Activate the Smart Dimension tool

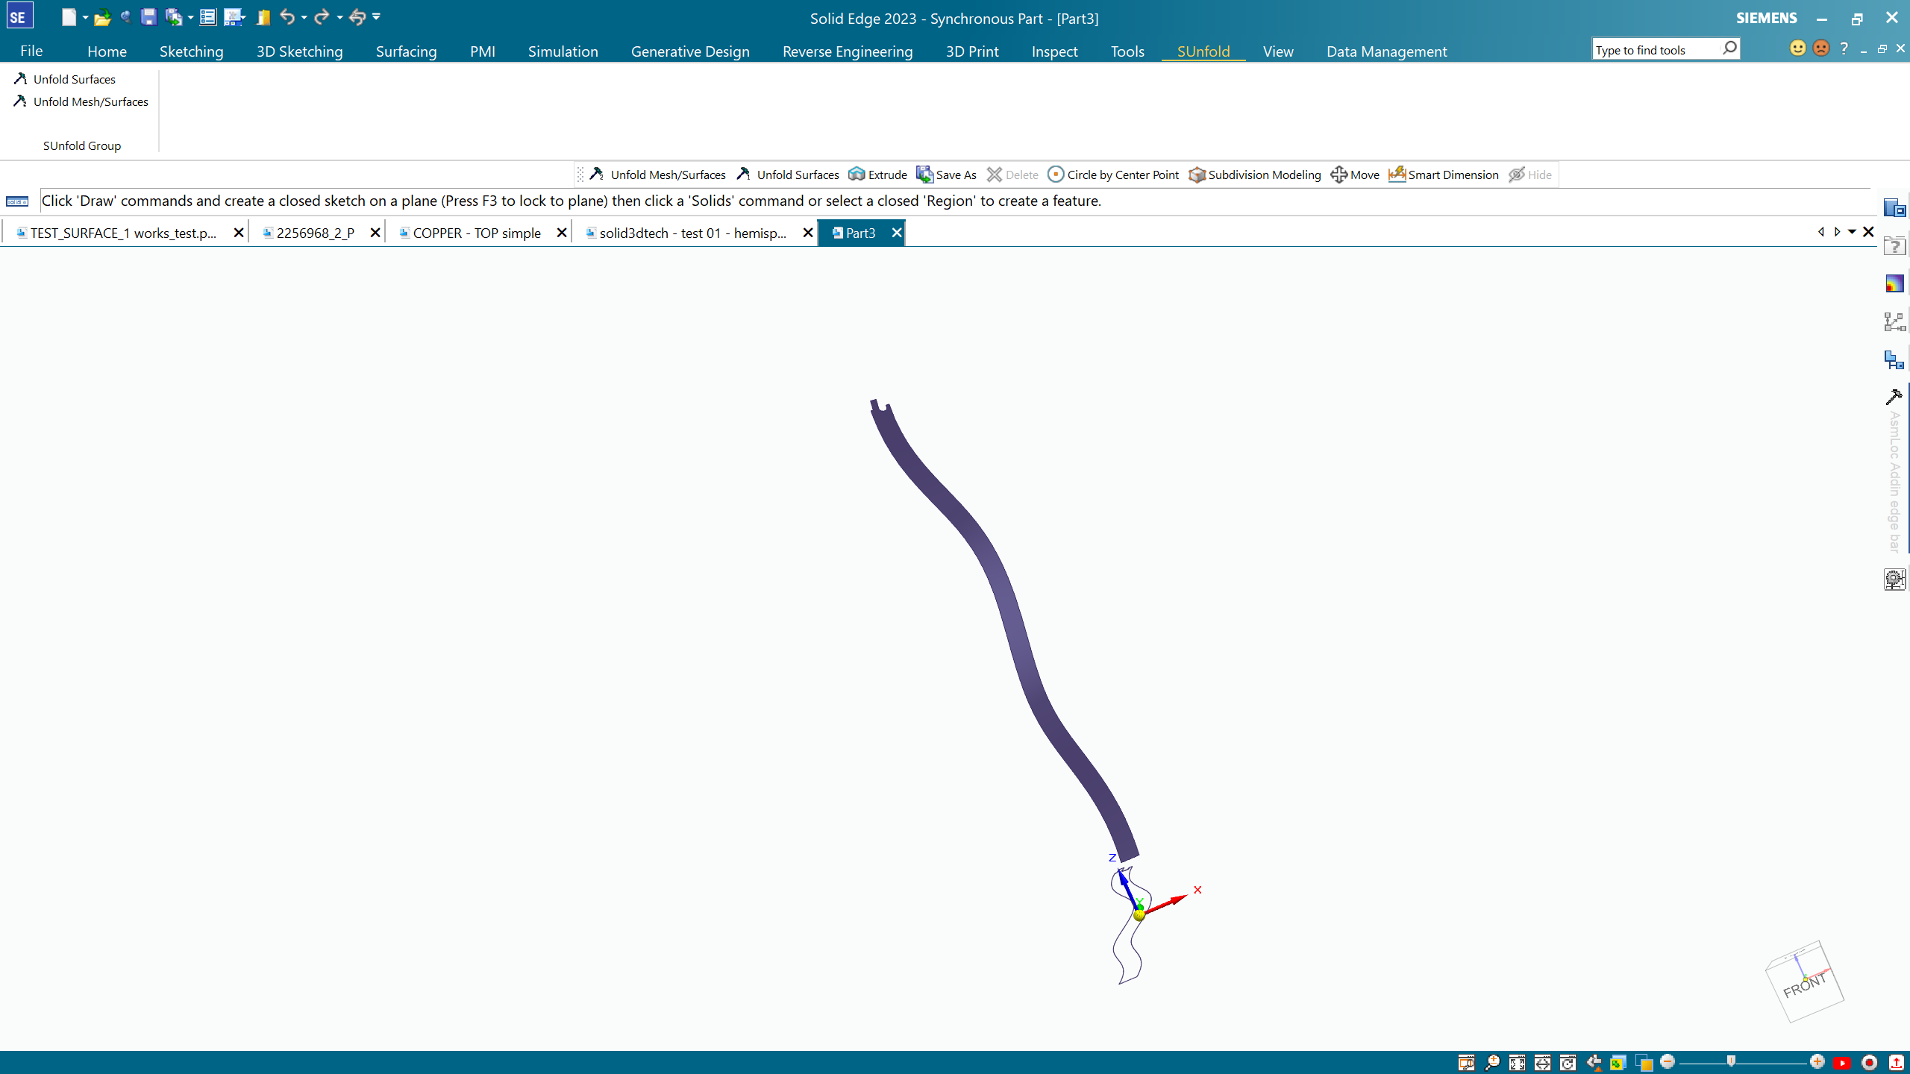(1444, 175)
